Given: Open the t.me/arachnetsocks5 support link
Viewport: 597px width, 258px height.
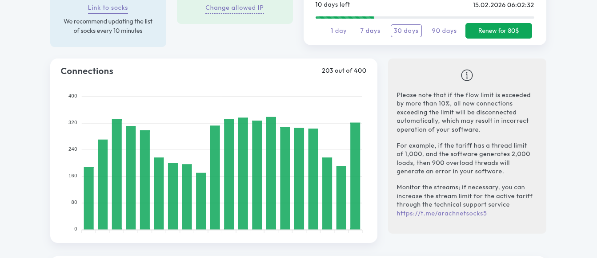Looking at the screenshot, I should pyautogui.click(x=441, y=213).
